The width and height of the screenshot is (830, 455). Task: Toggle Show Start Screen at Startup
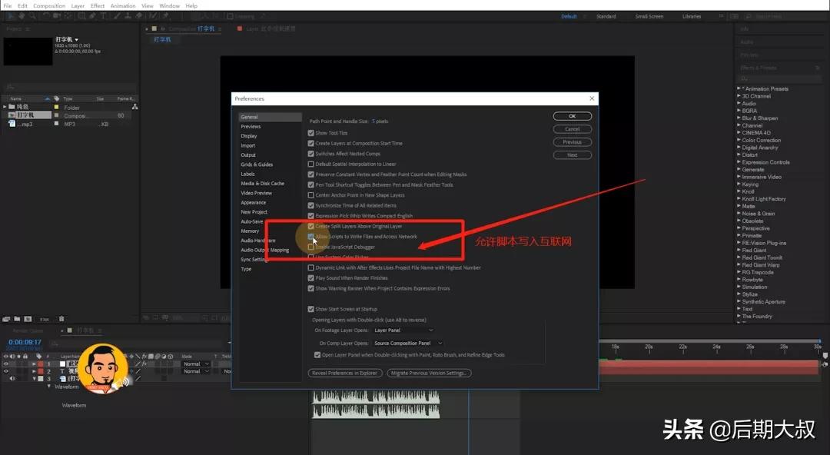[x=310, y=309]
